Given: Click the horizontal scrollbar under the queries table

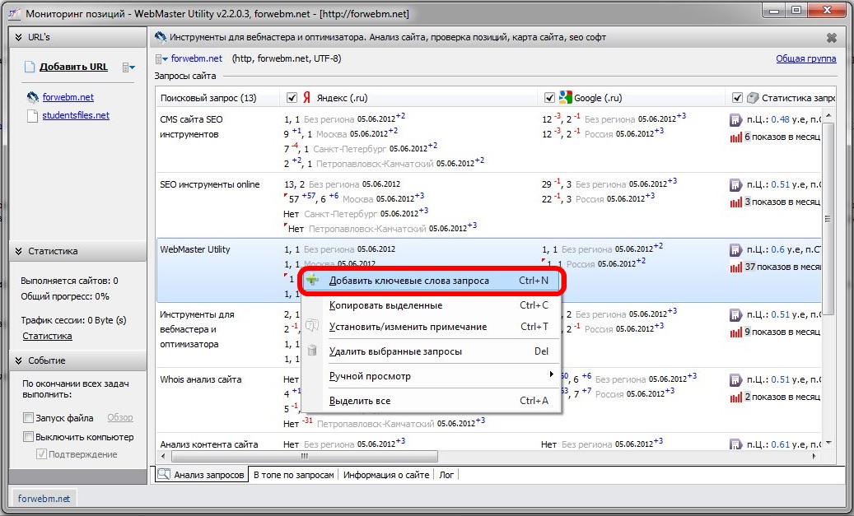Looking at the screenshot, I should coord(303,456).
